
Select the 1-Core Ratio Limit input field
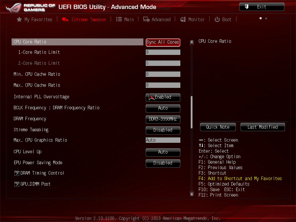pyautogui.click(x=163, y=52)
